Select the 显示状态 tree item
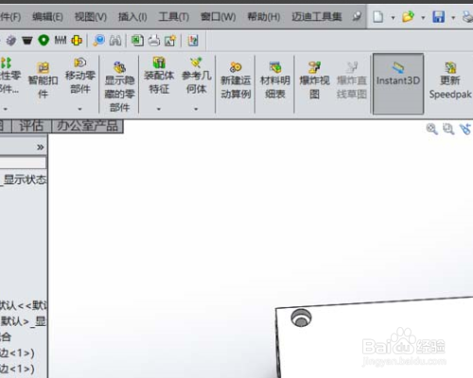 (x=24, y=180)
